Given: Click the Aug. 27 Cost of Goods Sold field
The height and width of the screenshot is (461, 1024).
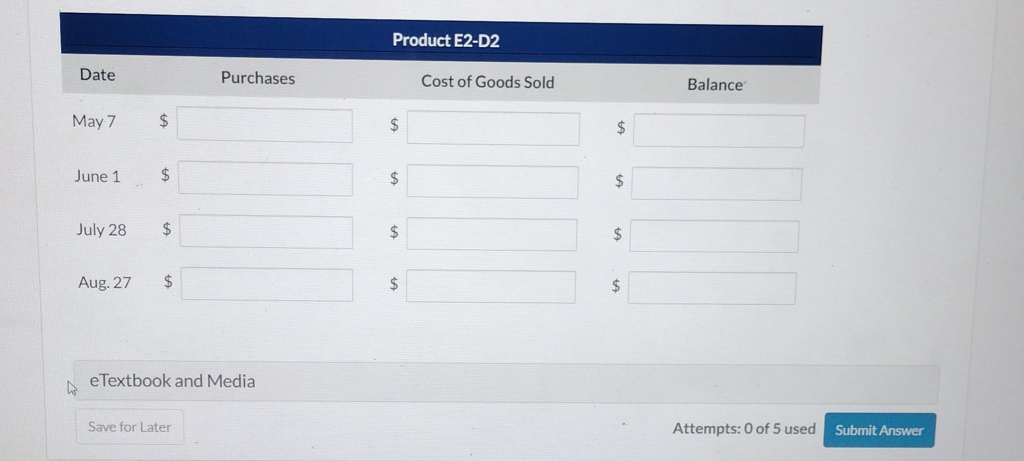Looking at the screenshot, I should click(491, 287).
